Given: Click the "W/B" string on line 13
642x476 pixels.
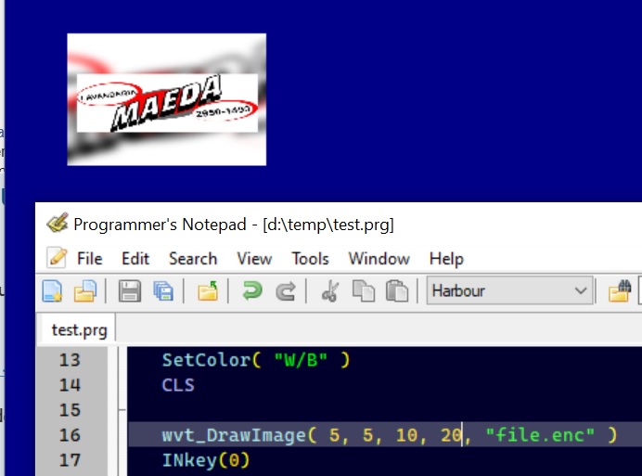Looking at the screenshot, I should tap(301, 360).
